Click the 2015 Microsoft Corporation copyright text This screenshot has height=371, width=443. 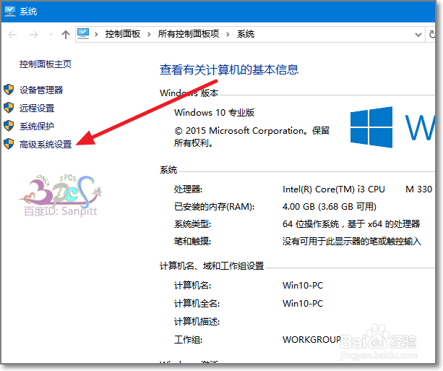point(251,137)
